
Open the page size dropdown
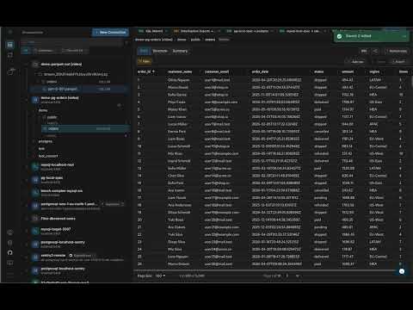coord(160,276)
